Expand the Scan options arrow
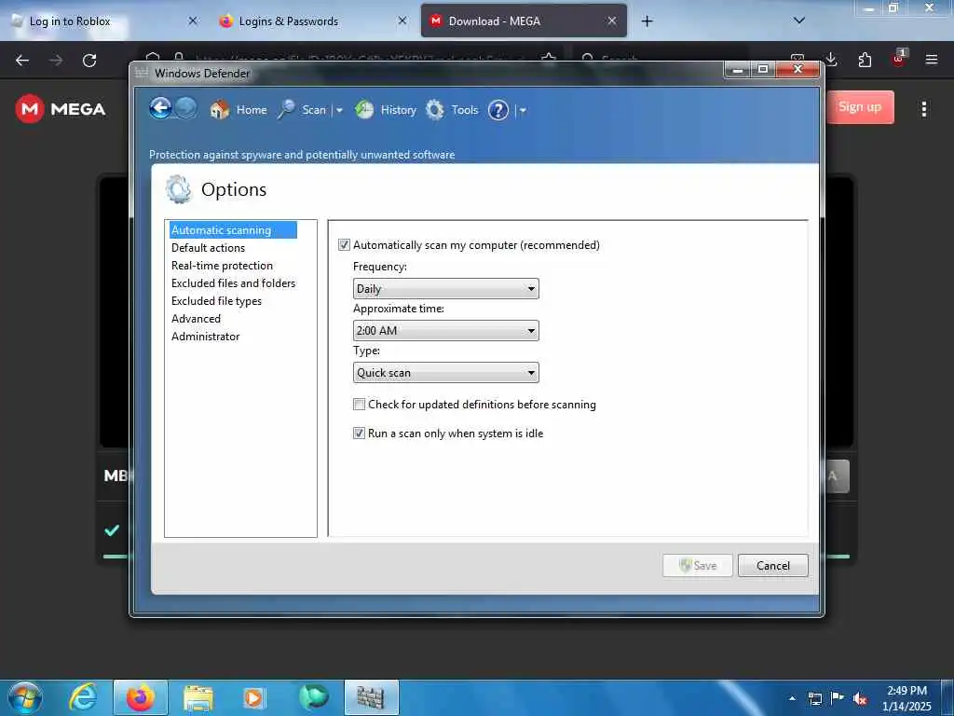Screen dimensions: 954x716 coord(339,110)
